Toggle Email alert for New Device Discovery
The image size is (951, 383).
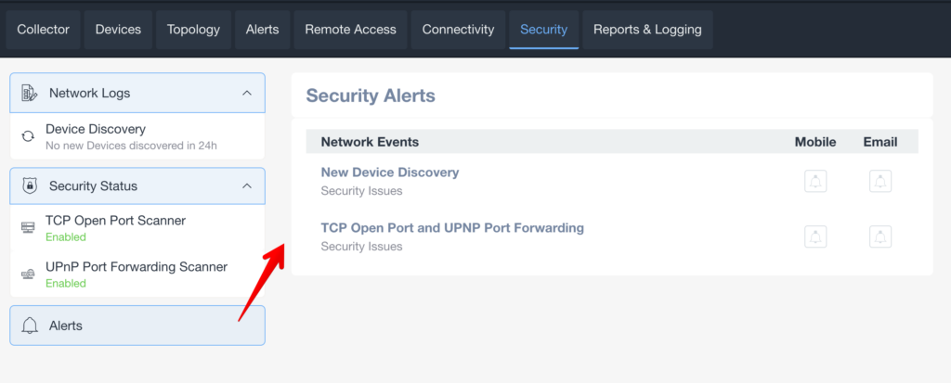880,181
